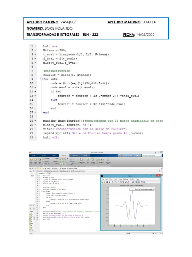Click the Run button in Editor ribbon
192x257 pixels.
88,160
